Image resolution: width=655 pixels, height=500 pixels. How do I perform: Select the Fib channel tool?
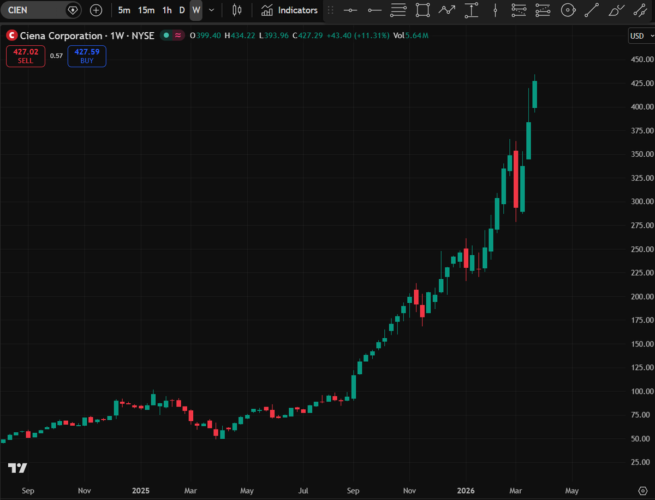tap(543, 10)
